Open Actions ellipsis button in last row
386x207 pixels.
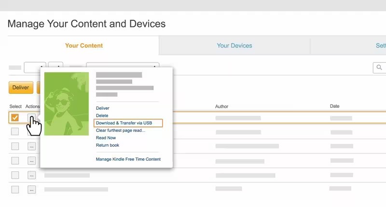pos(31,190)
